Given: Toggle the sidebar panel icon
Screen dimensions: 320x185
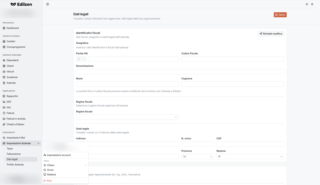Looking at the screenshot, I should tap(48, 4).
